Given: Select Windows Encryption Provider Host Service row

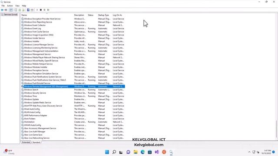Looking at the screenshot, I should [73, 19].
